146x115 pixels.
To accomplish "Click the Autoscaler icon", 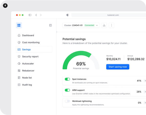I will point(19,63).
